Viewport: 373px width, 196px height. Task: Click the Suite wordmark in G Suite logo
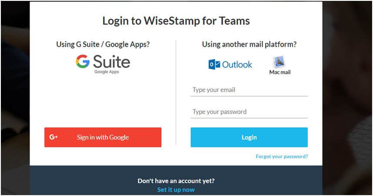coord(112,61)
